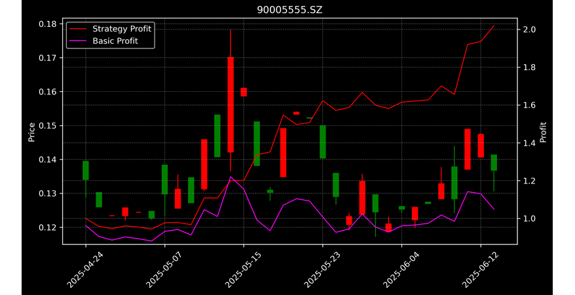The image size is (575, 295).
Task: Click the 1.6 profit tick label
Action: 530,106
